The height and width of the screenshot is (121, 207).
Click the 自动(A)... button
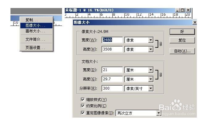[182, 51]
